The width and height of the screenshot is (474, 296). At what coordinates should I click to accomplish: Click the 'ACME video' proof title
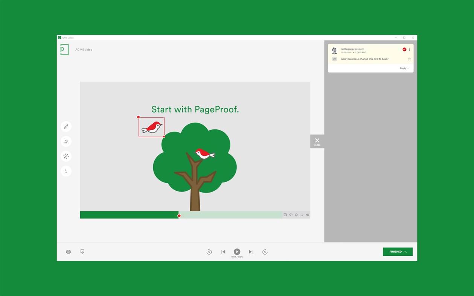point(84,50)
